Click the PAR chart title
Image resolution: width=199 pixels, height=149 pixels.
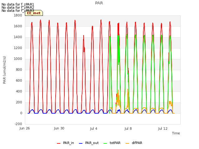coord(99,3)
